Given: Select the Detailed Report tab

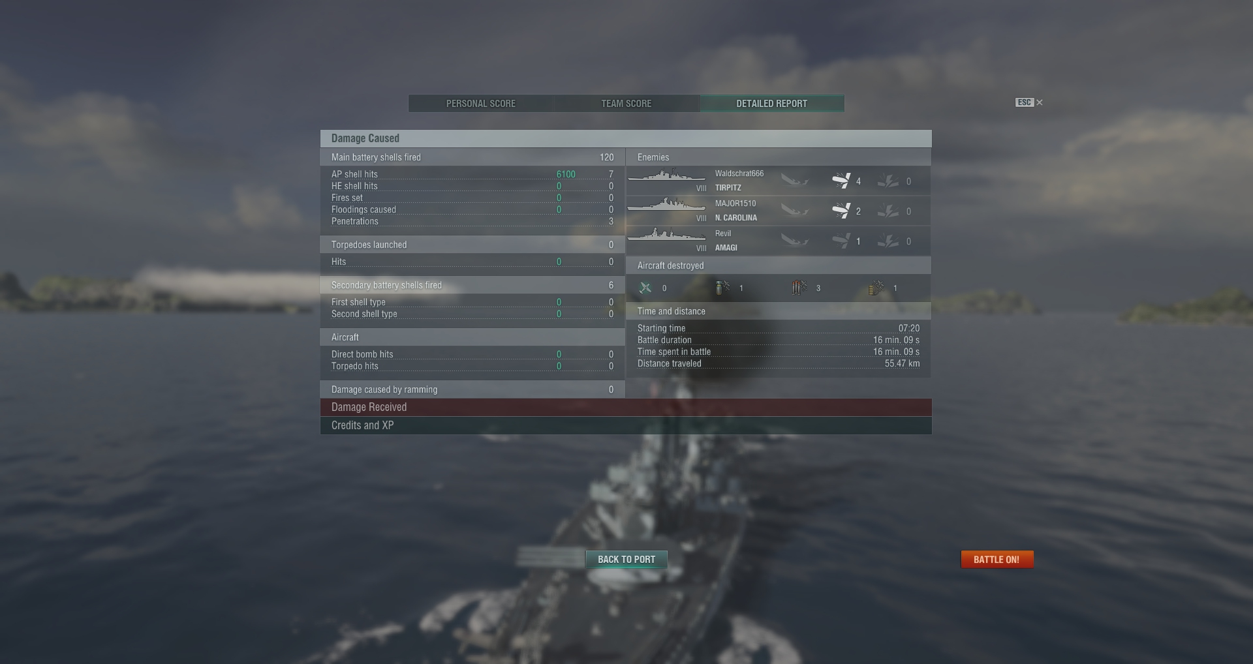Looking at the screenshot, I should tap(772, 104).
